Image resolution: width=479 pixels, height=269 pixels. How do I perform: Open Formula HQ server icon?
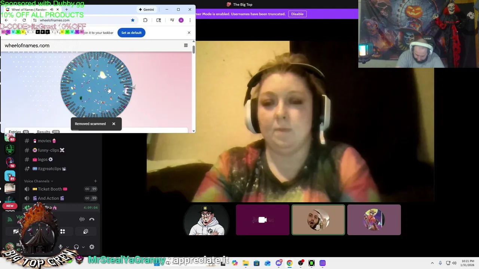pyautogui.click(x=10, y=149)
